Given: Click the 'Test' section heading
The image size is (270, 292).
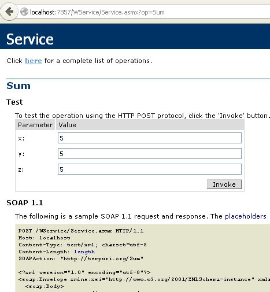Looking at the screenshot, I should click(x=14, y=102).
